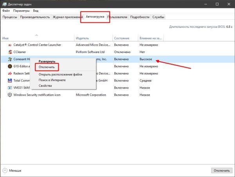Switch to the Подробности tab
This screenshot has height=177, width=235.
click(140, 17)
